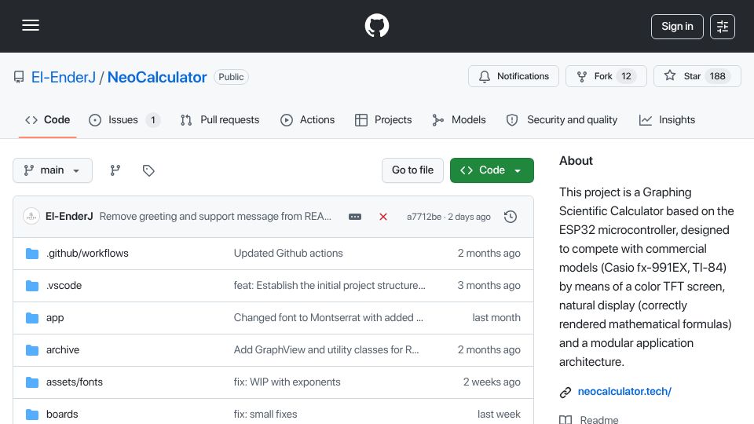The image size is (754, 424).
Task: Go to the GitHub homepage logo
Action: 376,25
